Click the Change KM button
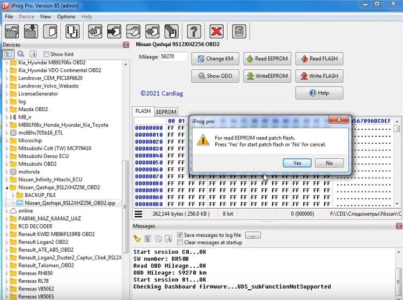 click(215, 58)
